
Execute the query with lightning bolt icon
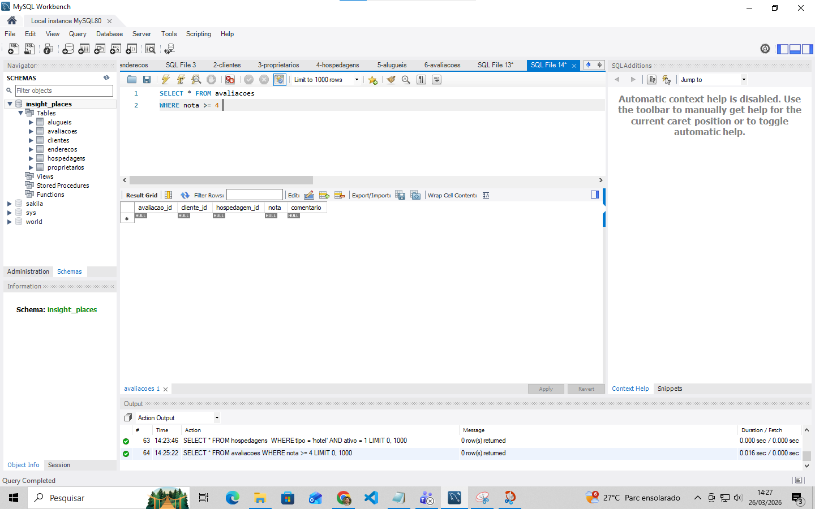pos(166,80)
